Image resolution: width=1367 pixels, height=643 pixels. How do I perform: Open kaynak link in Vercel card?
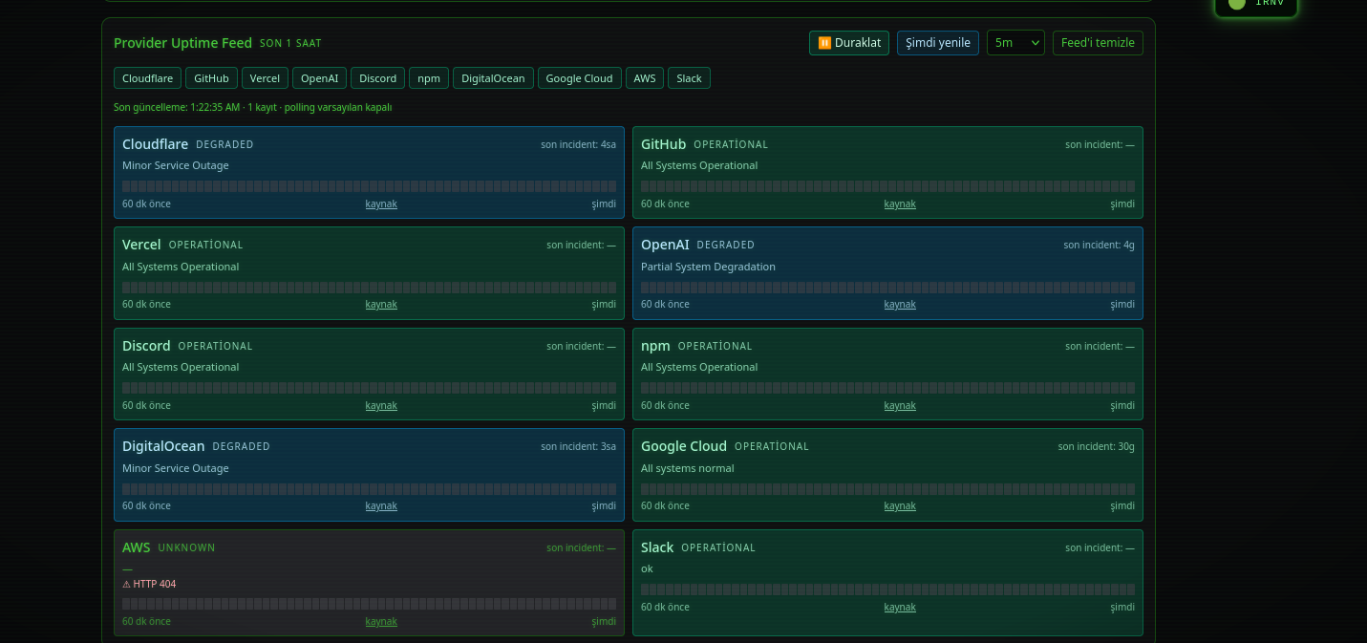point(381,304)
